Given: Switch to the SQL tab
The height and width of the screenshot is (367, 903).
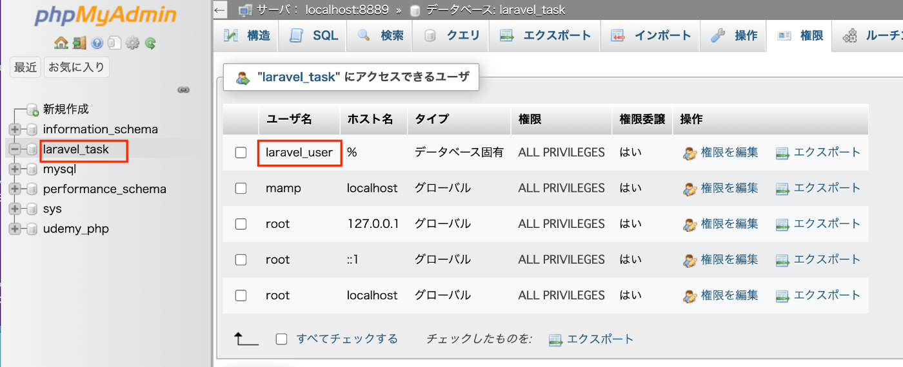Looking at the screenshot, I should tap(313, 35).
